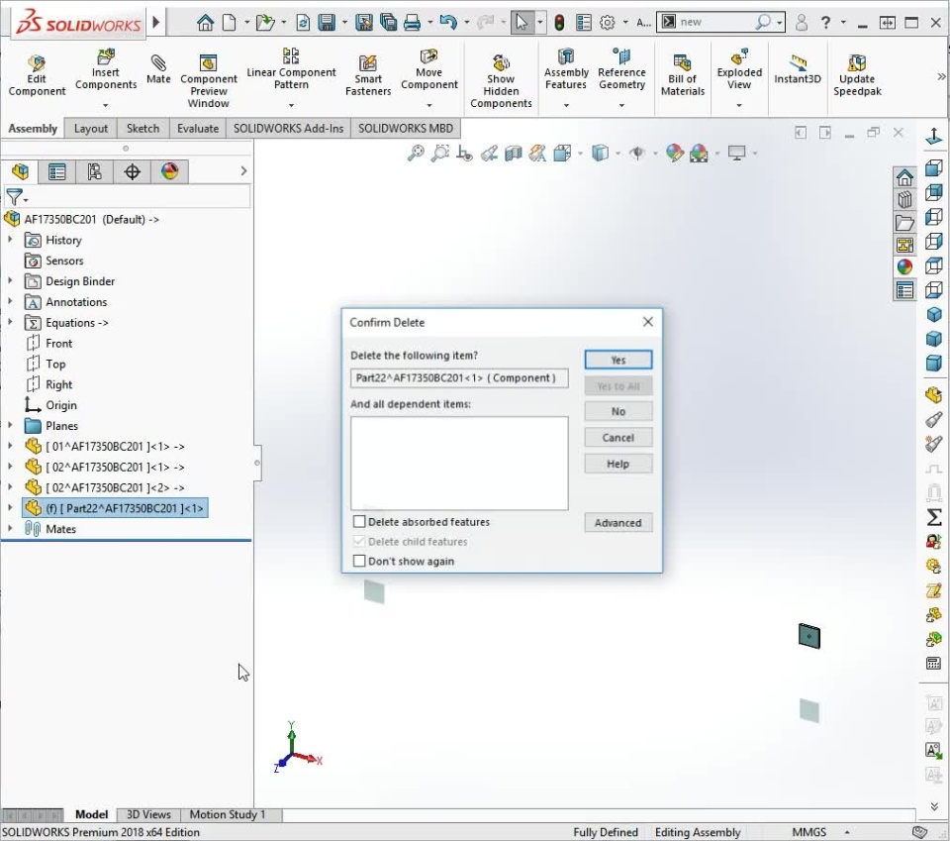This screenshot has height=841, width=950.
Task: Click the No button
Action: [x=617, y=411]
